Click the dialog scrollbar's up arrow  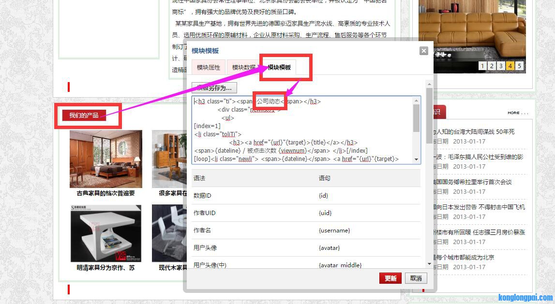[429, 84]
